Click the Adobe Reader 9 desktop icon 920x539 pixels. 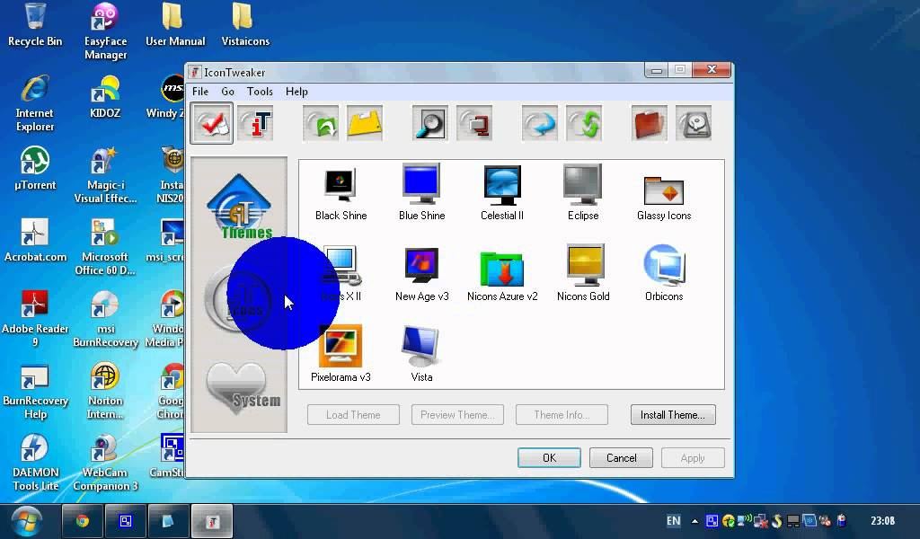click(35, 319)
